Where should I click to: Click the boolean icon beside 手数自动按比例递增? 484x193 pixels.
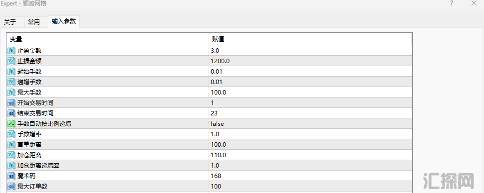pos(11,124)
